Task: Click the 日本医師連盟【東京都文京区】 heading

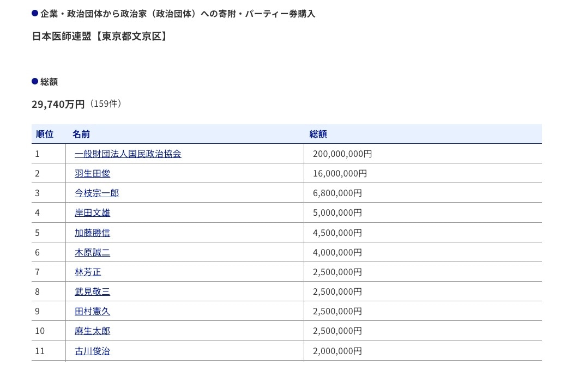Action: [x=99, y=37]
